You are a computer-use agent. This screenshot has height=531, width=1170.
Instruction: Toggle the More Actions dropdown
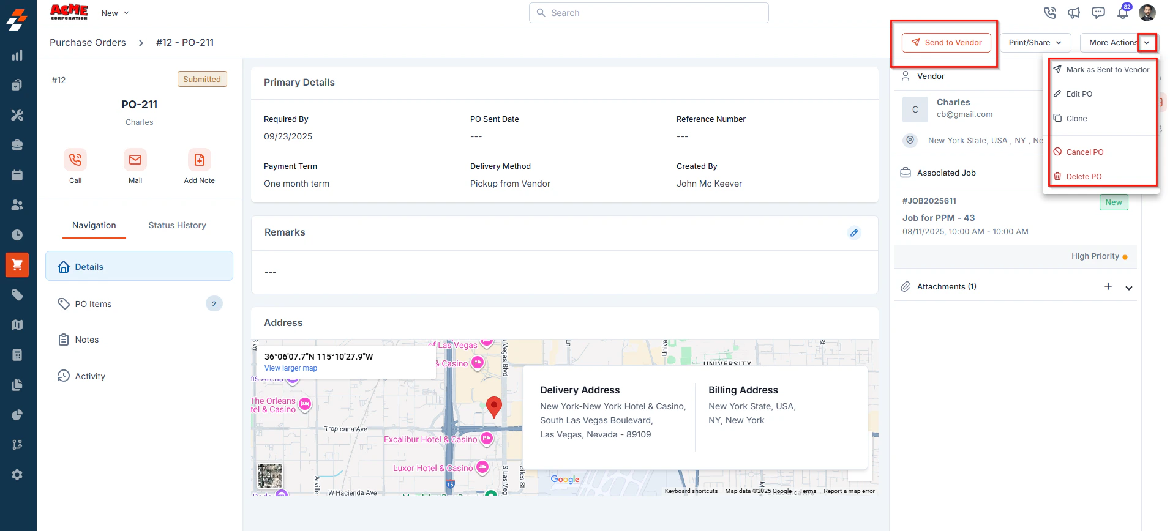[1147, 43]
